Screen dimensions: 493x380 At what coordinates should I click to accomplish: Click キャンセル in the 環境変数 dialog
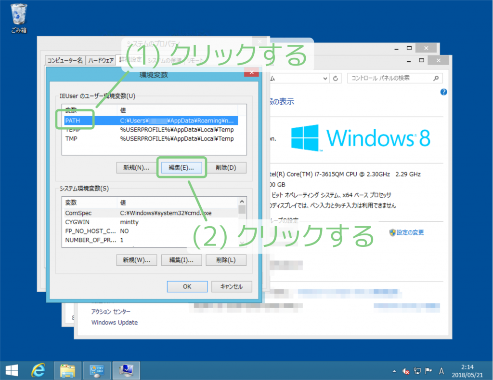click(232, 286)
